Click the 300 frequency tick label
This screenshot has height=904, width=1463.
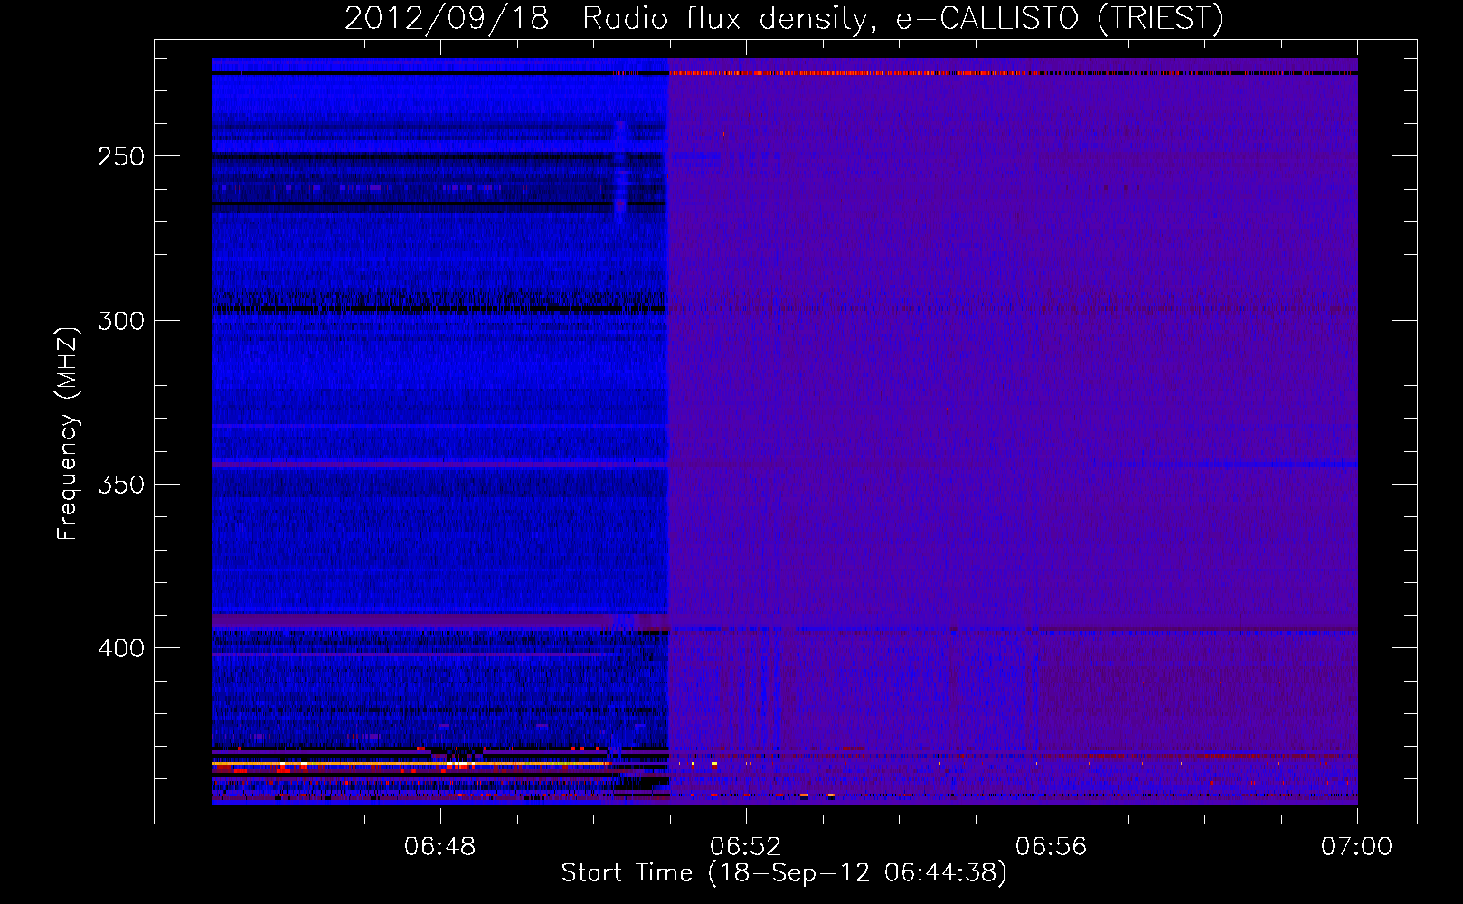pos(121,321)
